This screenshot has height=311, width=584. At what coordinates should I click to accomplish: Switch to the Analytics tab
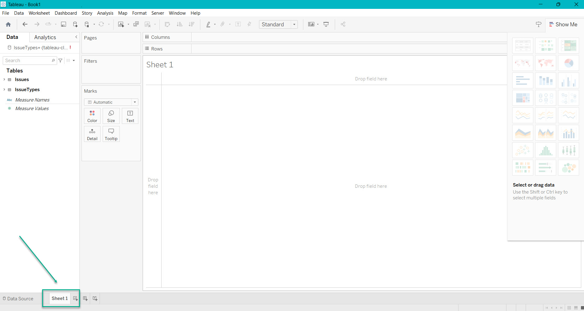(x=45, y=37)
